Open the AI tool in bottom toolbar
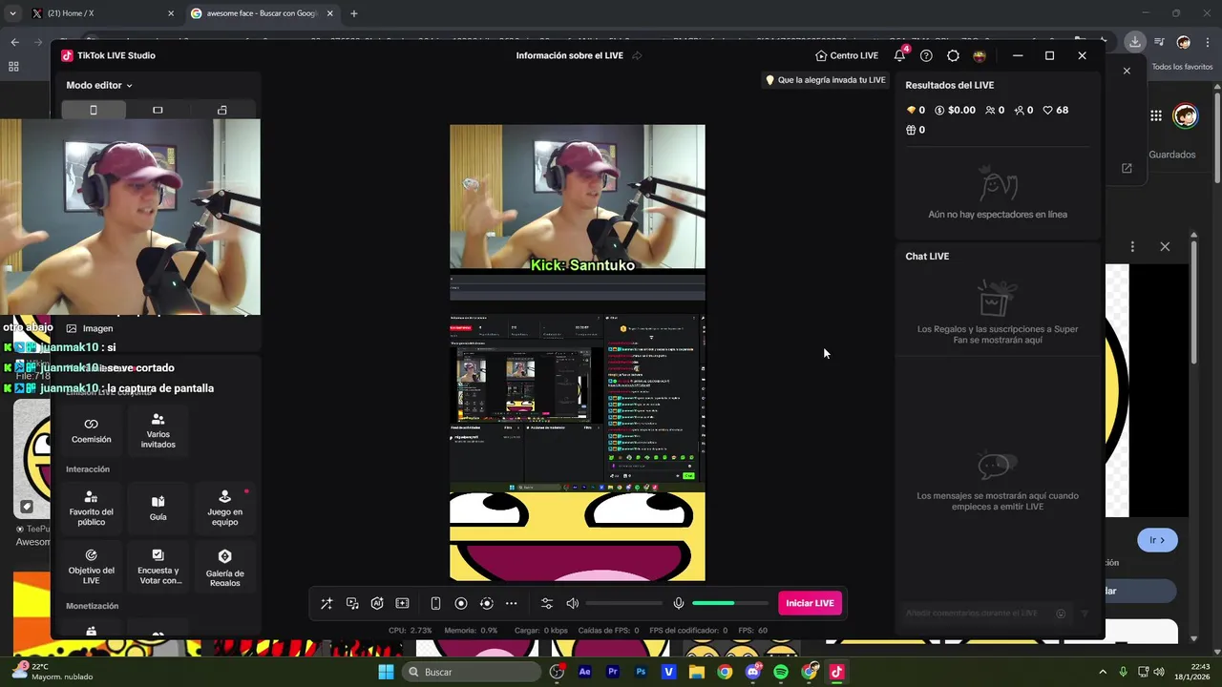This screenshot has width=1222, height=687. (377, 603)
